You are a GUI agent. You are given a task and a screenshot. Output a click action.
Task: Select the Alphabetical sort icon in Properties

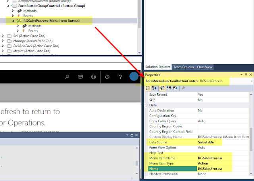(x=154, y=88)
